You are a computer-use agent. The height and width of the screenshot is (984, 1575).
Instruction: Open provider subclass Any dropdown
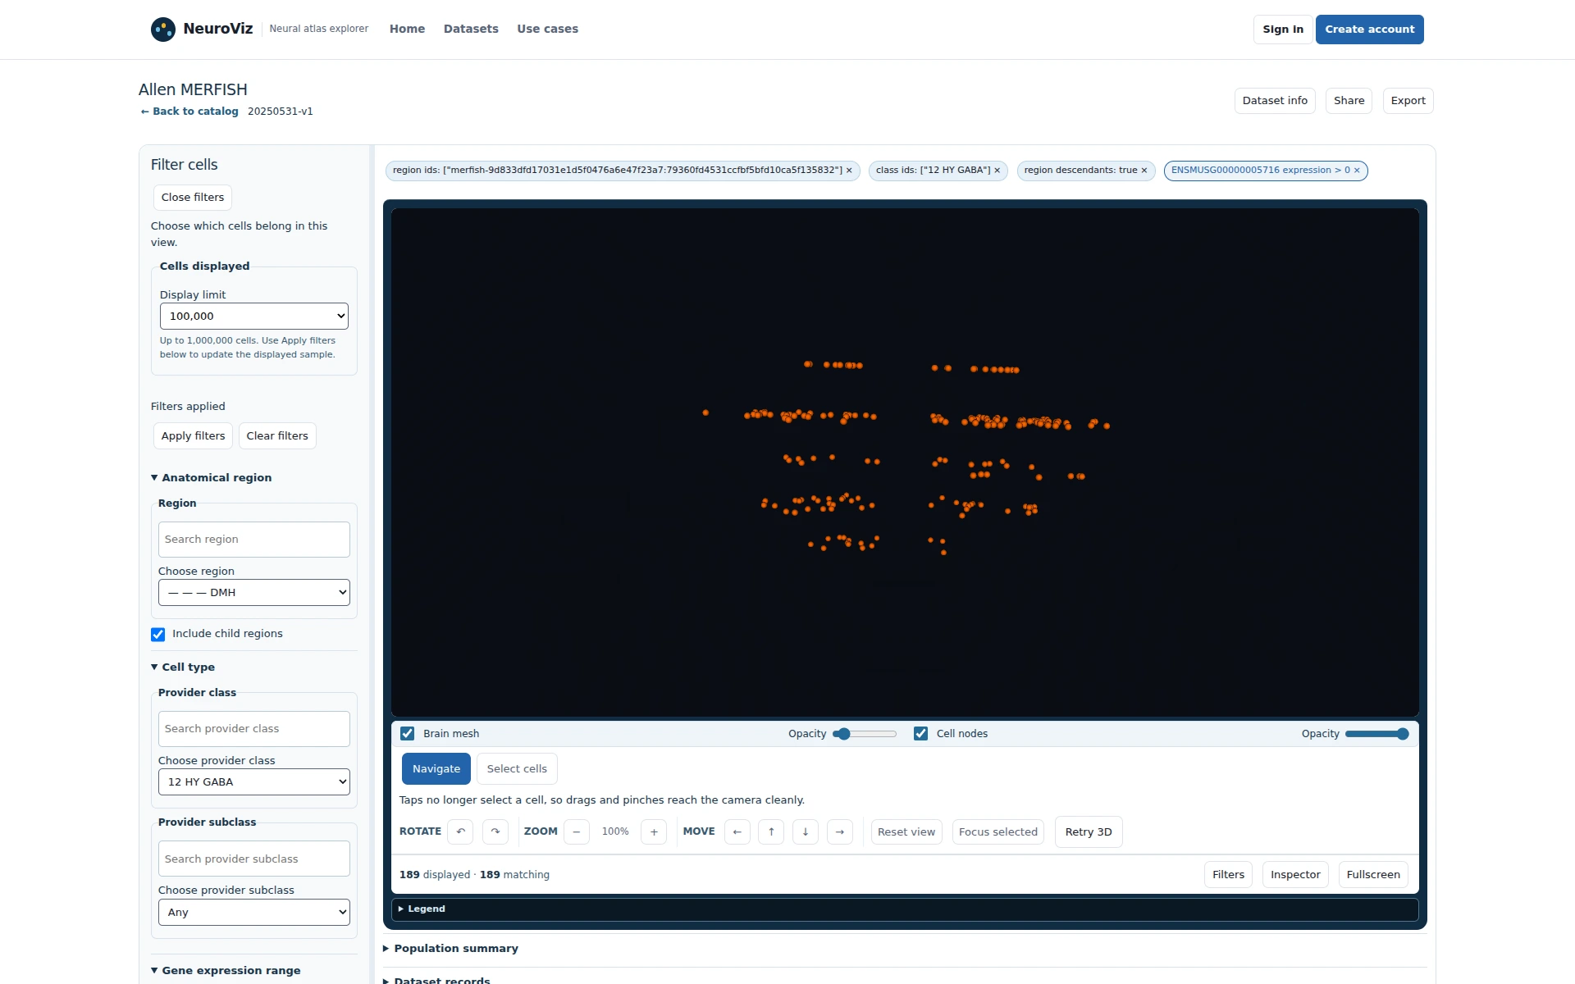254,913
